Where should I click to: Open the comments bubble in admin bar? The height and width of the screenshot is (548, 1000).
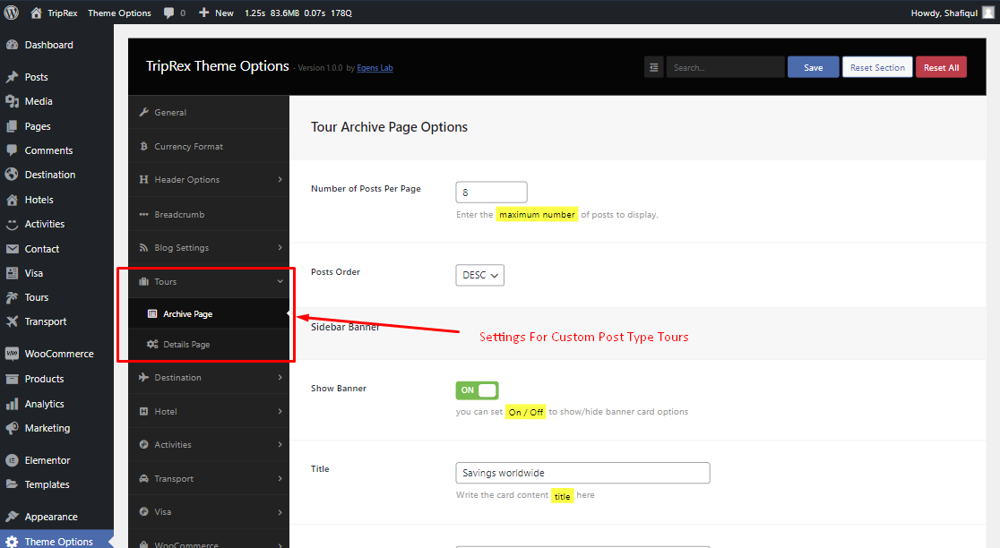pyautogui.click(x=168, y=13)
